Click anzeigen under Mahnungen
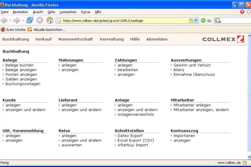This screenshot has height=167, width=251. (x=70, y=70)
